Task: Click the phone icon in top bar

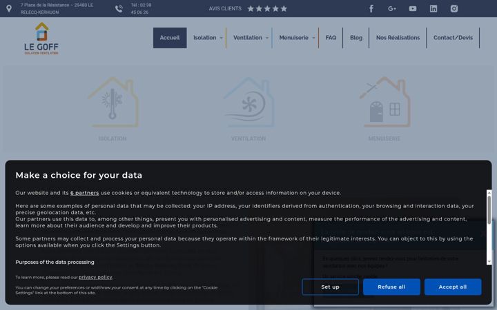Action: 119,8
